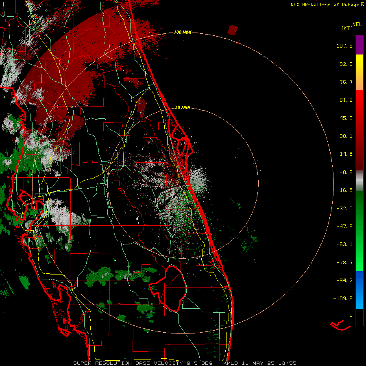Image resolution: width=366 pixels, height=366 pixels.
Task: Click the 30.1 velocity scale value
Action: click(346, 136)
